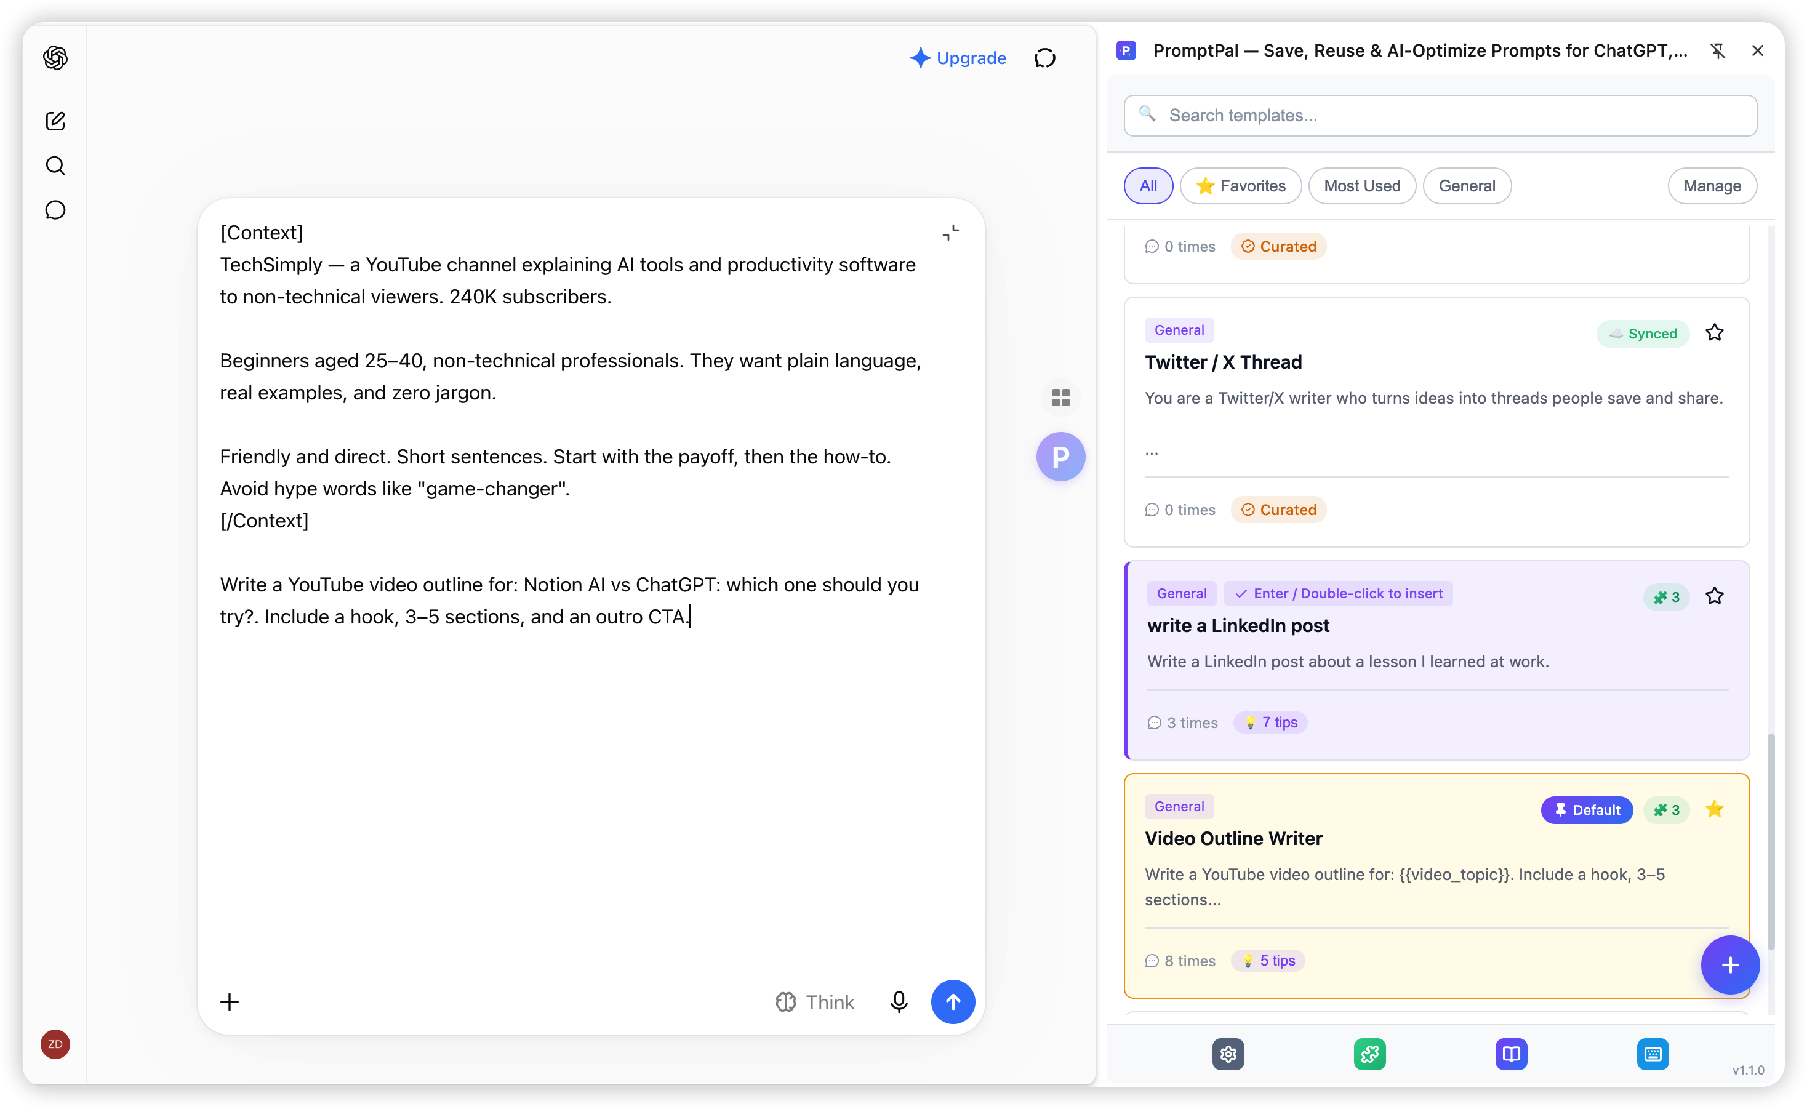Open the blue keyboard shortcuts icon
Screen dimensions: 1807x1109
click(x=1653, y=1054)
